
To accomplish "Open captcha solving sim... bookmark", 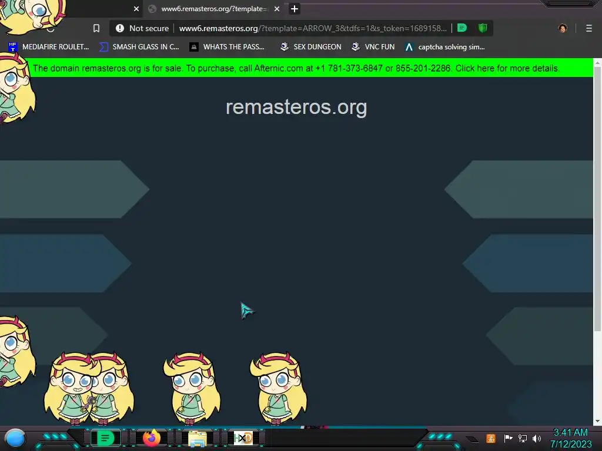I will coord(445,47).
